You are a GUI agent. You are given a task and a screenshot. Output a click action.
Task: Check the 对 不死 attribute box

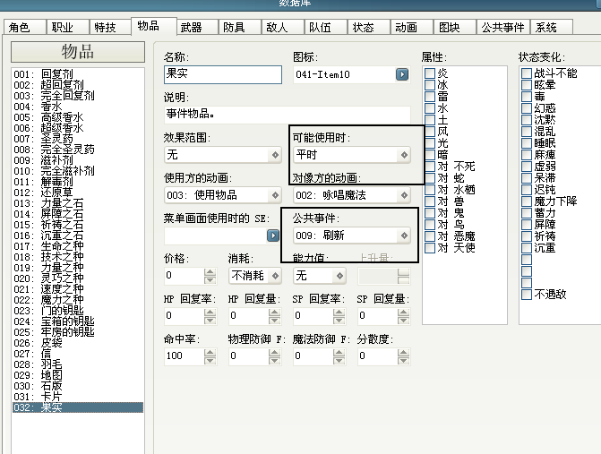pyautogui.click(x=430, y=167)
